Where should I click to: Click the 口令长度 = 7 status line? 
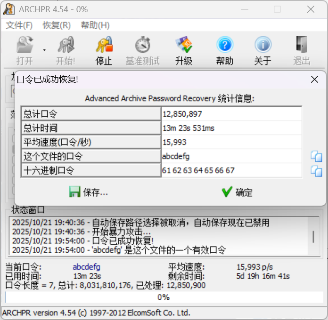(x=106, y=285)
